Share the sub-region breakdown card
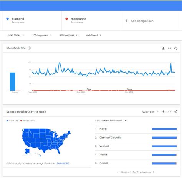 176,112
